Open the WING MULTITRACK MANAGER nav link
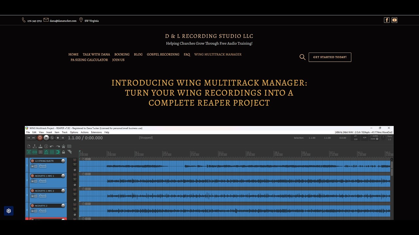The image size is (419, 235). (x=218, y=55)
